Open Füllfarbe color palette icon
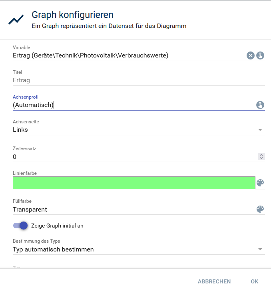Viewport: 271px width, 289px height. pos(260,209)
